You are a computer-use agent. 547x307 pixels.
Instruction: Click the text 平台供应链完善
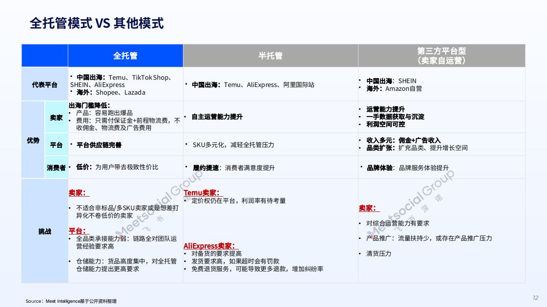point(99,145)
